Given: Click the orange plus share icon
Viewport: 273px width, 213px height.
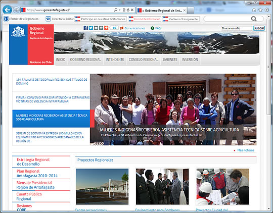Looking at the screenshot, I should point(106,28).
